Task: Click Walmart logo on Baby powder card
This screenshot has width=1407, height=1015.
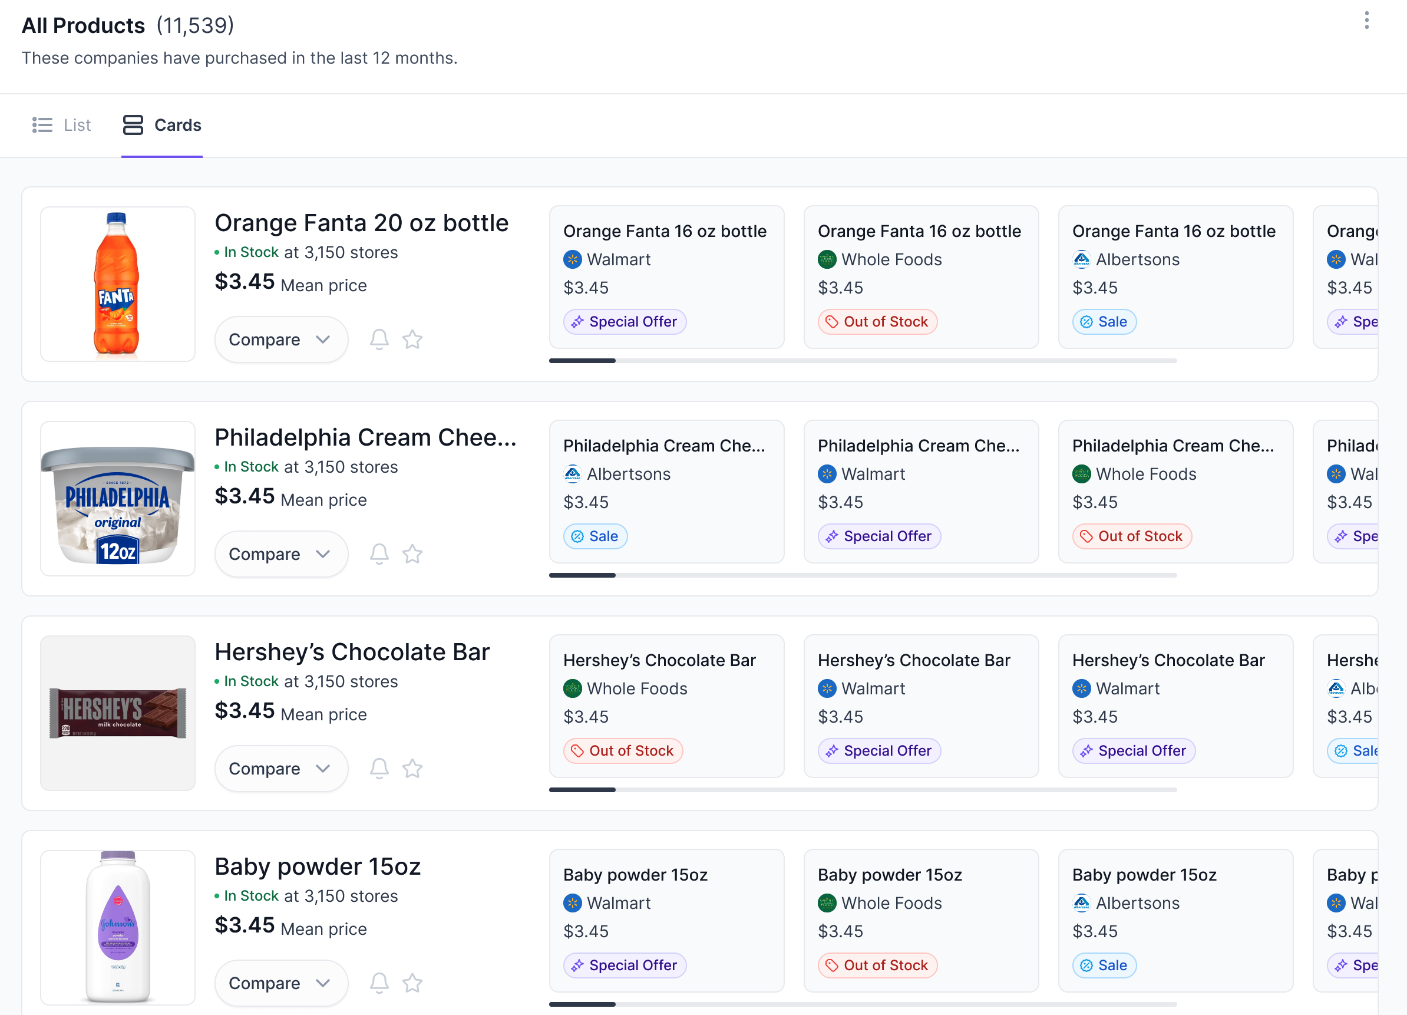Action: [573, 903]
